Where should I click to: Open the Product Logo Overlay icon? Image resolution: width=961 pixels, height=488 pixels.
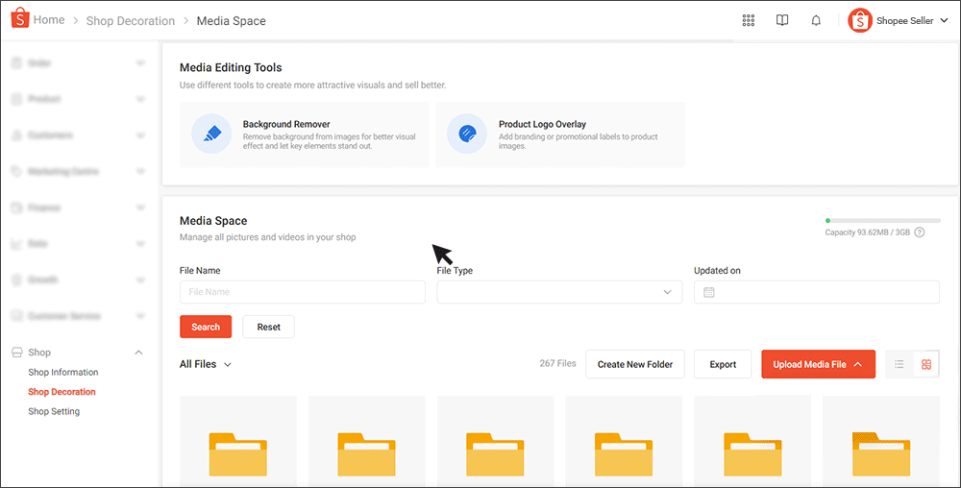pyautogui.click(x=467, y=134)
